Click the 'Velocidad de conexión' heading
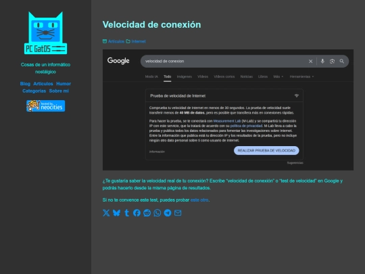This screenshot has height=274, width=365. [151, 25]
